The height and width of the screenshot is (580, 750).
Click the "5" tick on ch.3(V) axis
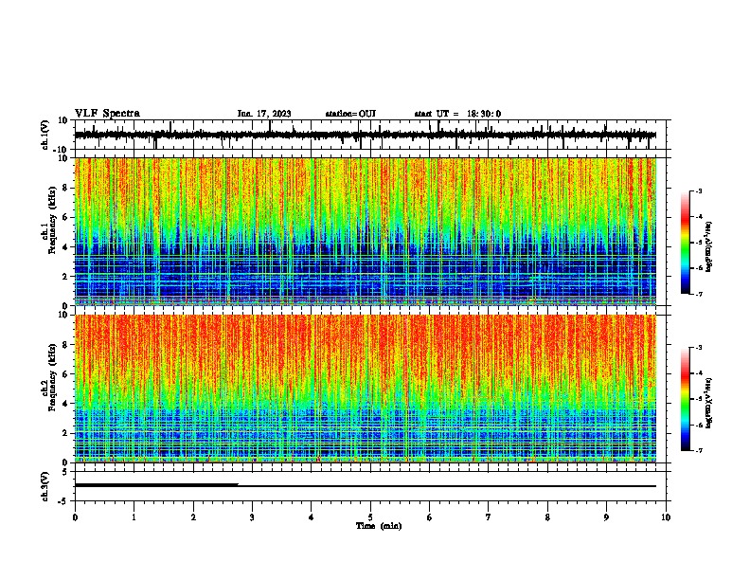[65, 472]
